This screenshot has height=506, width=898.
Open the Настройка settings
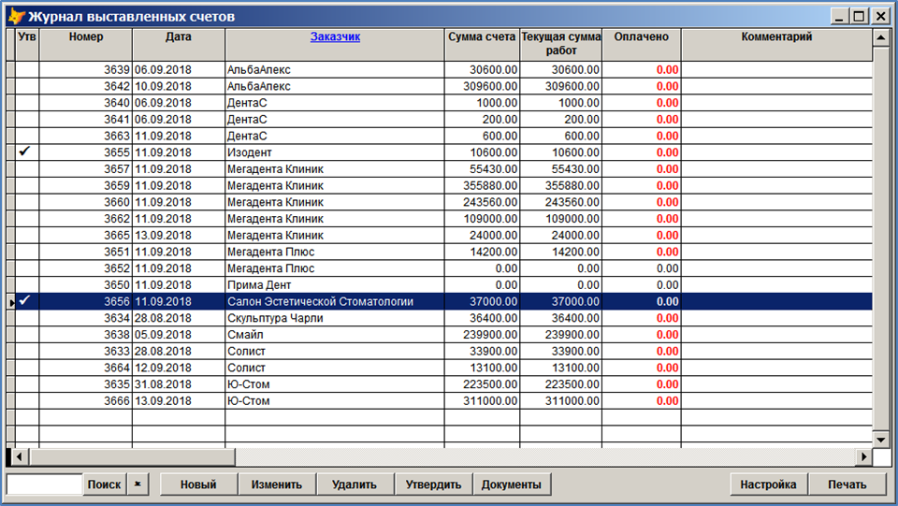point(768,484)
